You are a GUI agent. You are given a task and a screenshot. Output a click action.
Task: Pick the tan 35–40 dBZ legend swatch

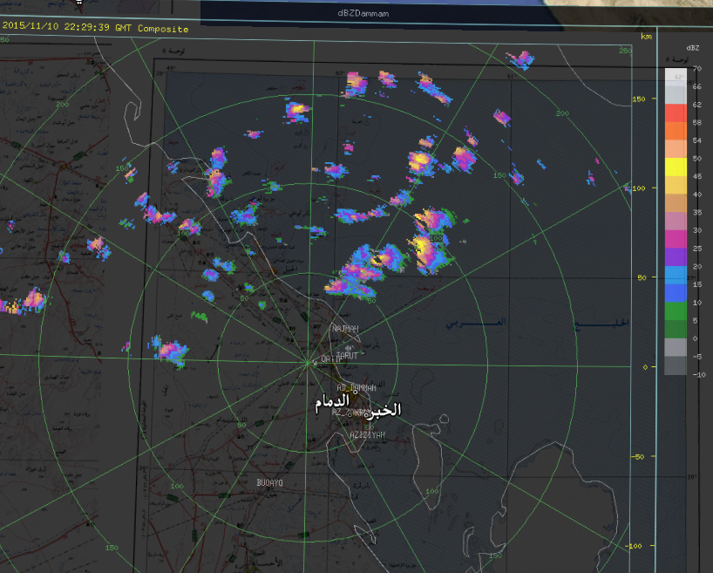point(676,203)
